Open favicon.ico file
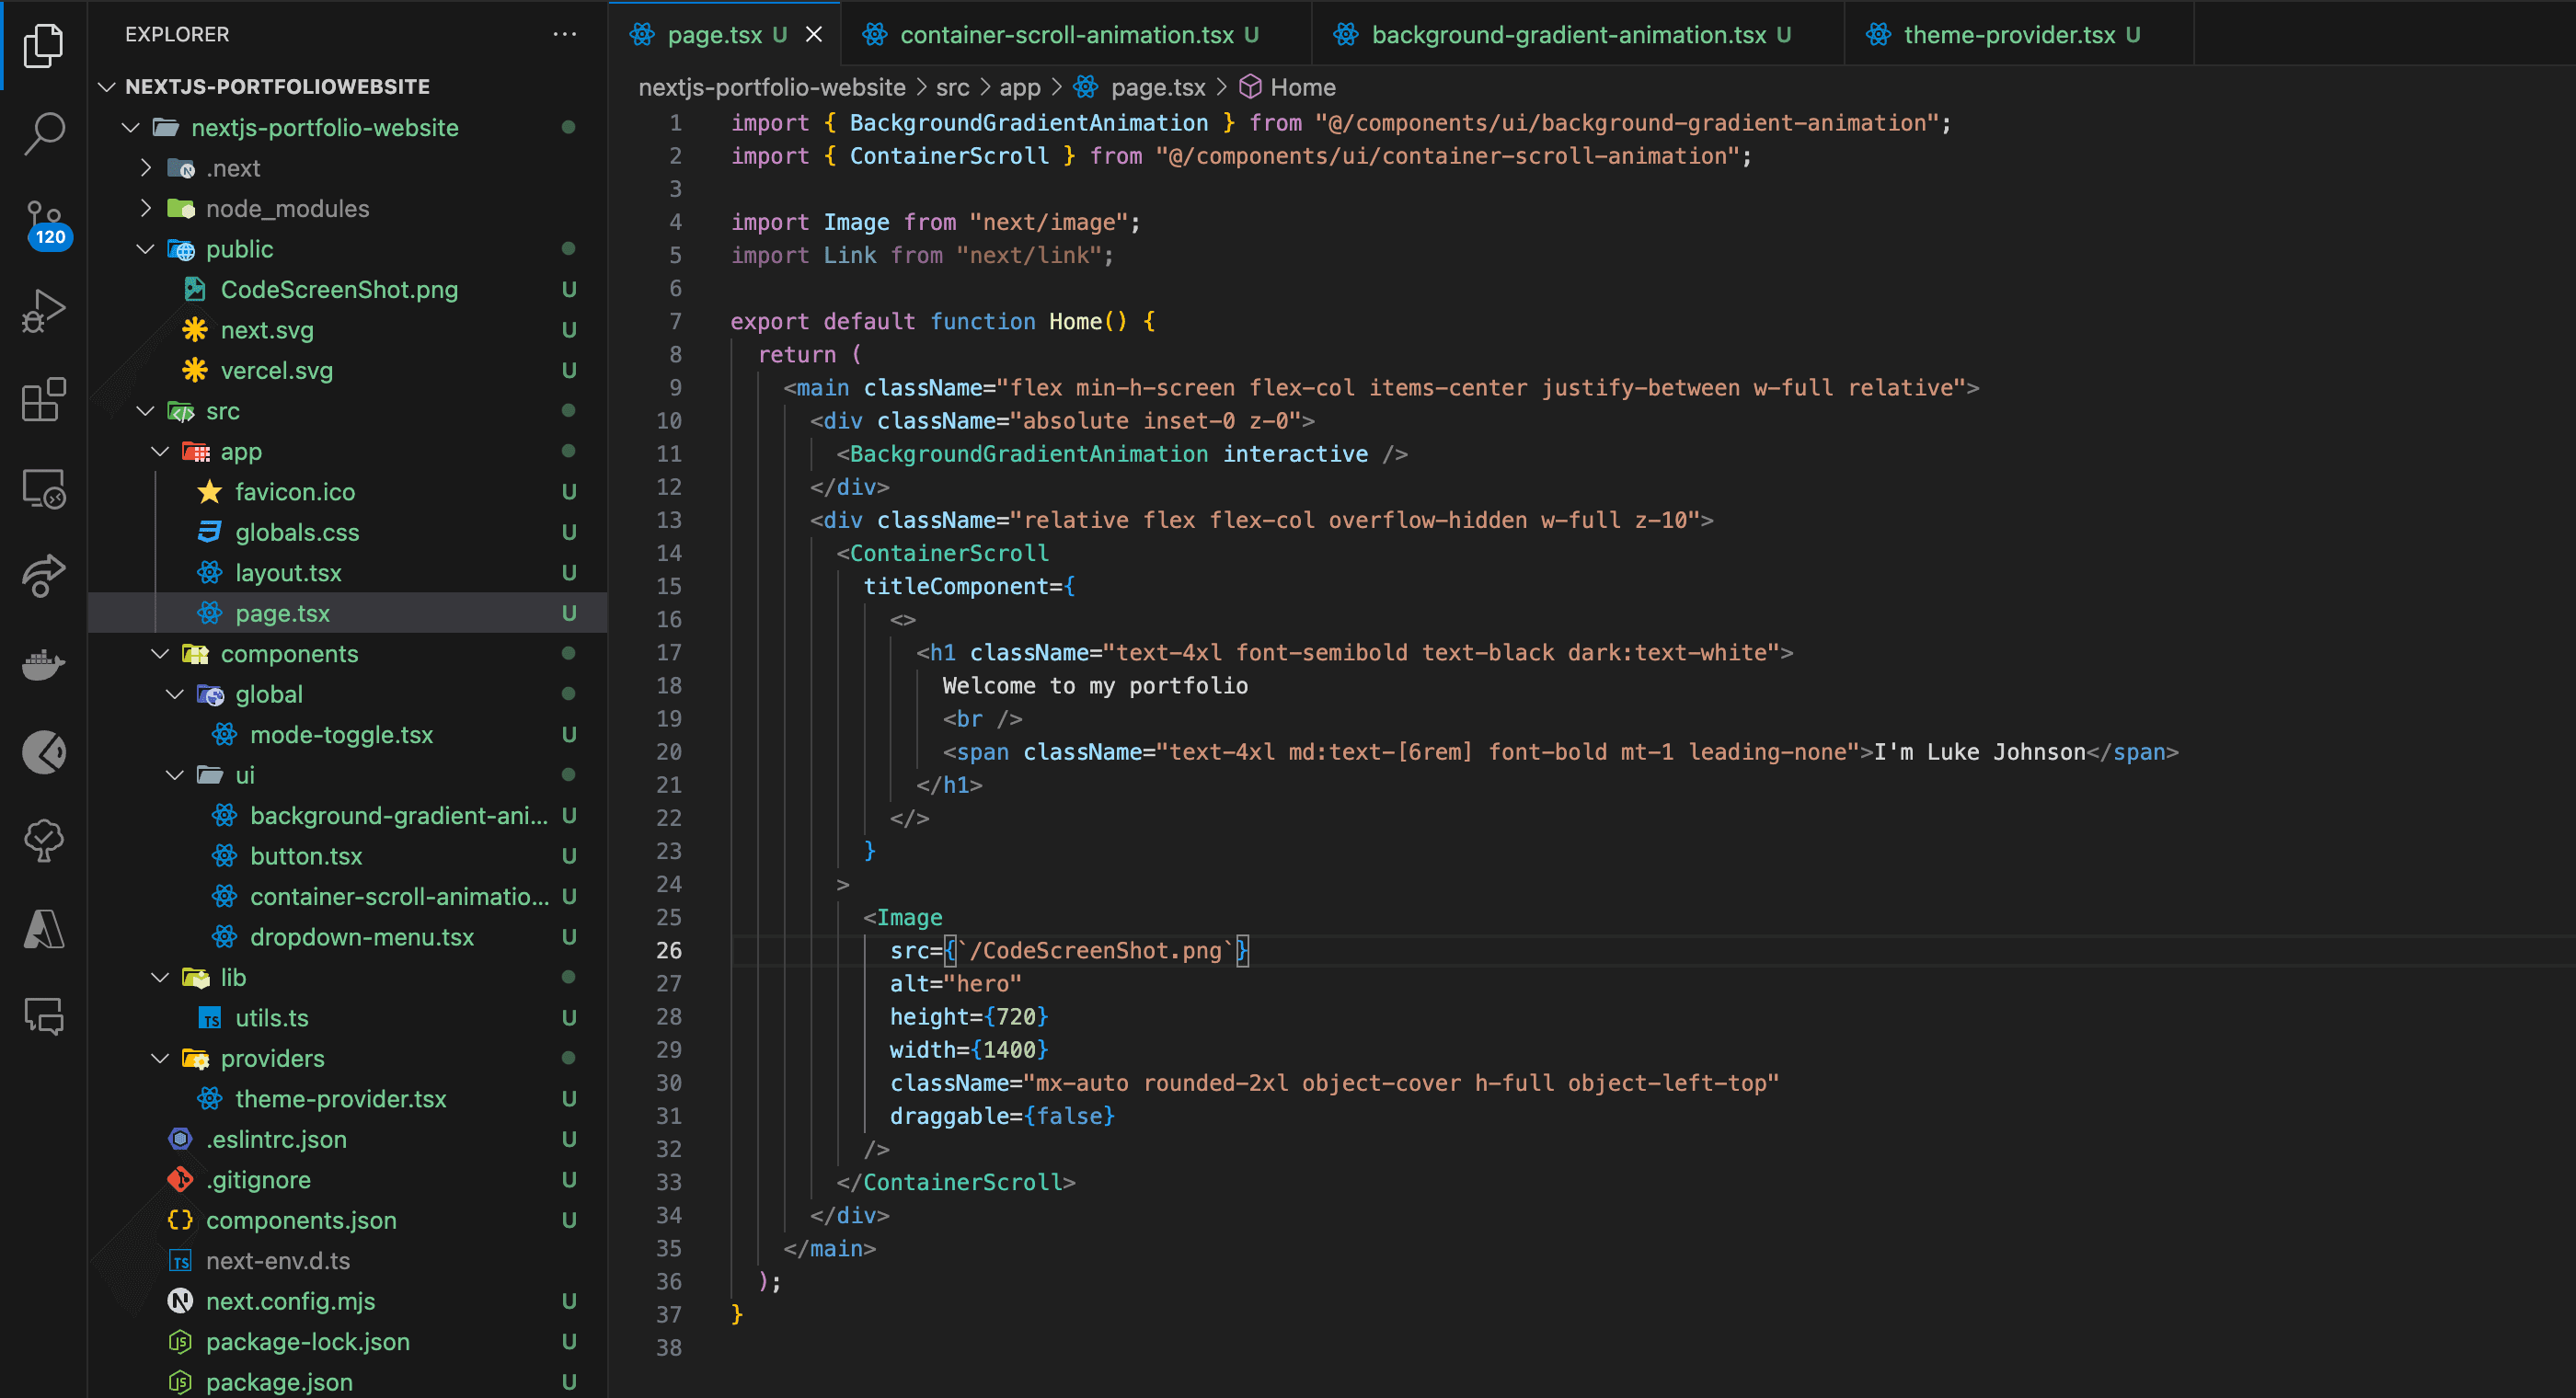The image size is (2576, 1398). [347, 491]
